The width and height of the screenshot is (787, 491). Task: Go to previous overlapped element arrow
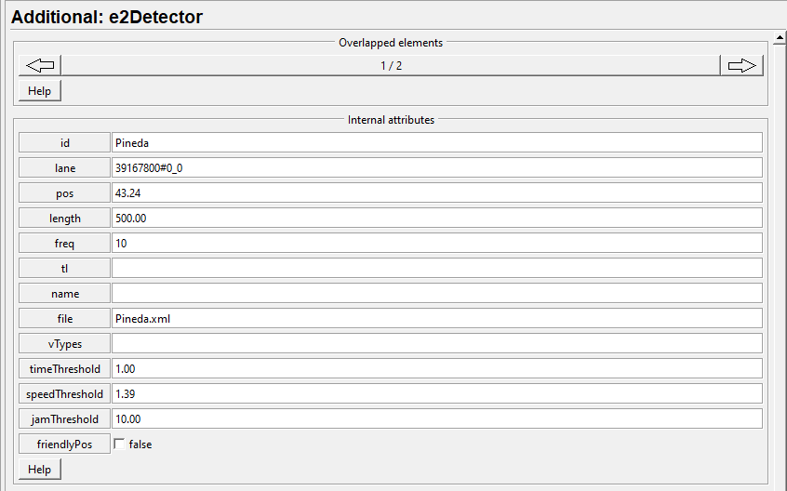40,65
